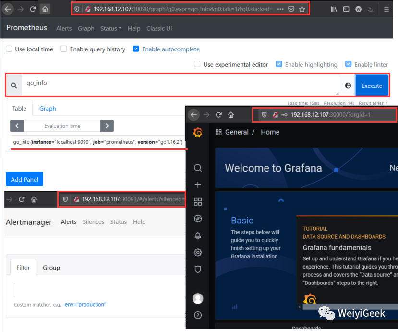Open Grafana Create plus menu
Viewport: 398px width, 332px height.
198,184
